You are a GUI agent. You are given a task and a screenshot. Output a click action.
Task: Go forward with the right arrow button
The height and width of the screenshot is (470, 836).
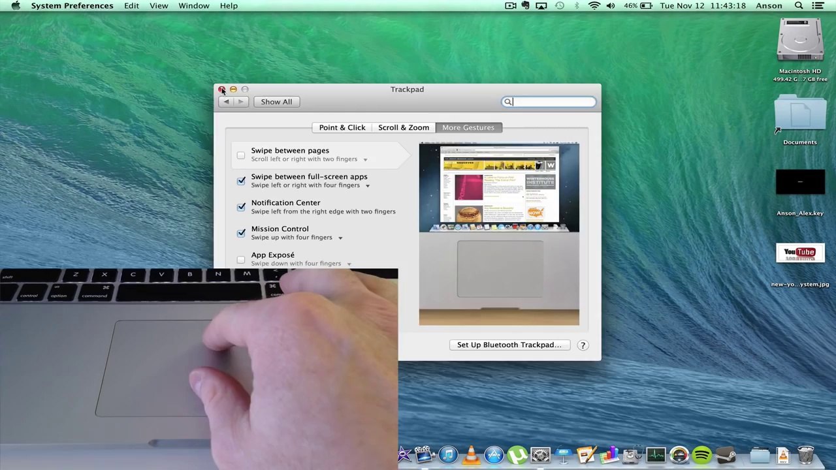[x=240, y=102]
